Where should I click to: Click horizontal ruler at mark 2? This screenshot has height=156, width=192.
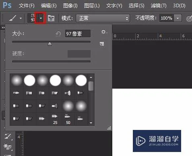(138, 36)
